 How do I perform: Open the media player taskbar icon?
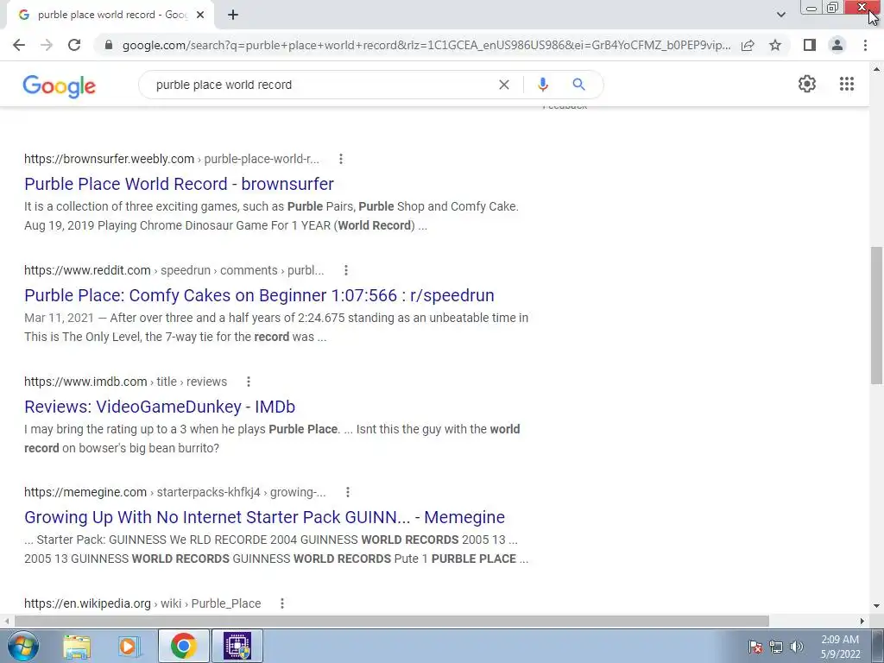(129, 646)
